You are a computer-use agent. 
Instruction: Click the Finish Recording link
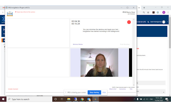pyautogui.click(x=125, y=44)
